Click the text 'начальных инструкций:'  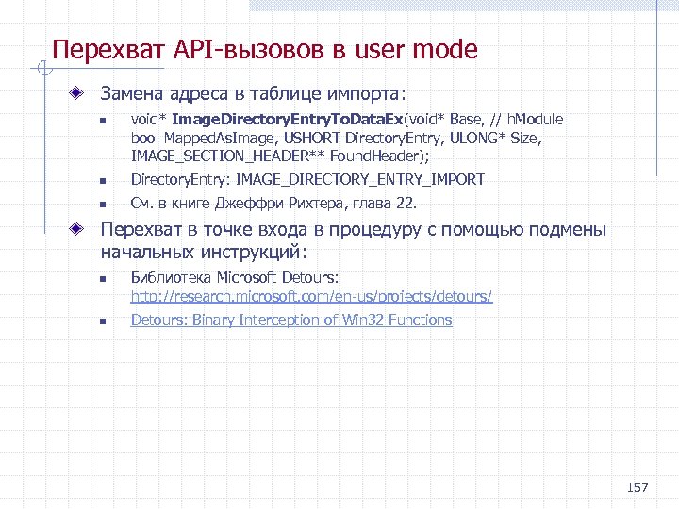tap(204, 252)
